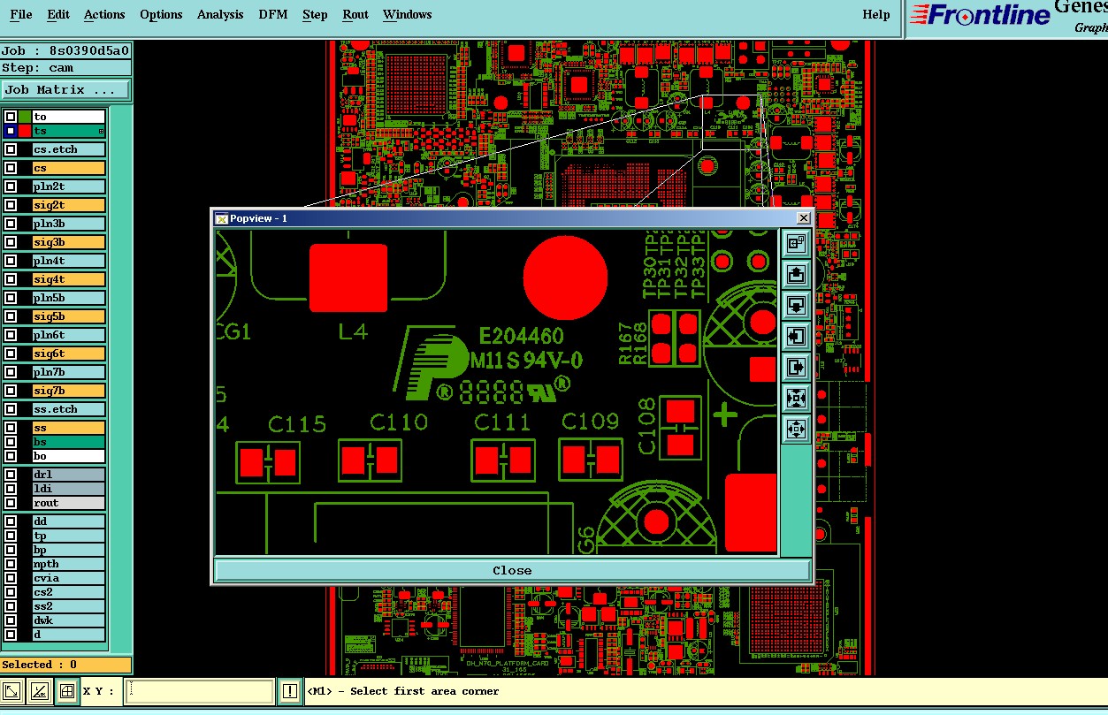Image resolution: width=1108 pixels, height=715 pixels.
Task: Show the sig2t layer via its checkbox
Action: coord(11,205)
